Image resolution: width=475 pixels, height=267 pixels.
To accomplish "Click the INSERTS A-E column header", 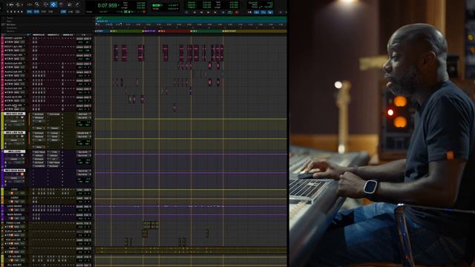I will tap(39, 35).
